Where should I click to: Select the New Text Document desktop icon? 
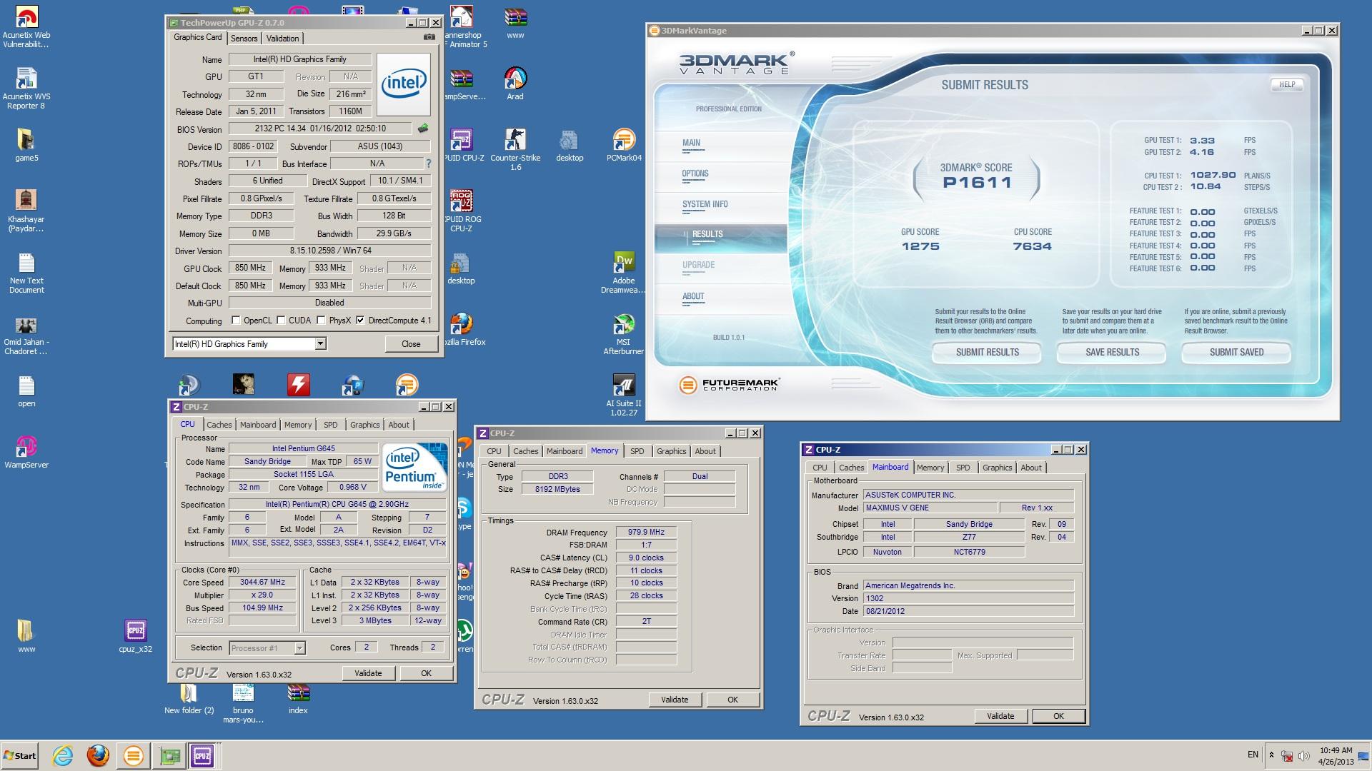pos(26,273)
